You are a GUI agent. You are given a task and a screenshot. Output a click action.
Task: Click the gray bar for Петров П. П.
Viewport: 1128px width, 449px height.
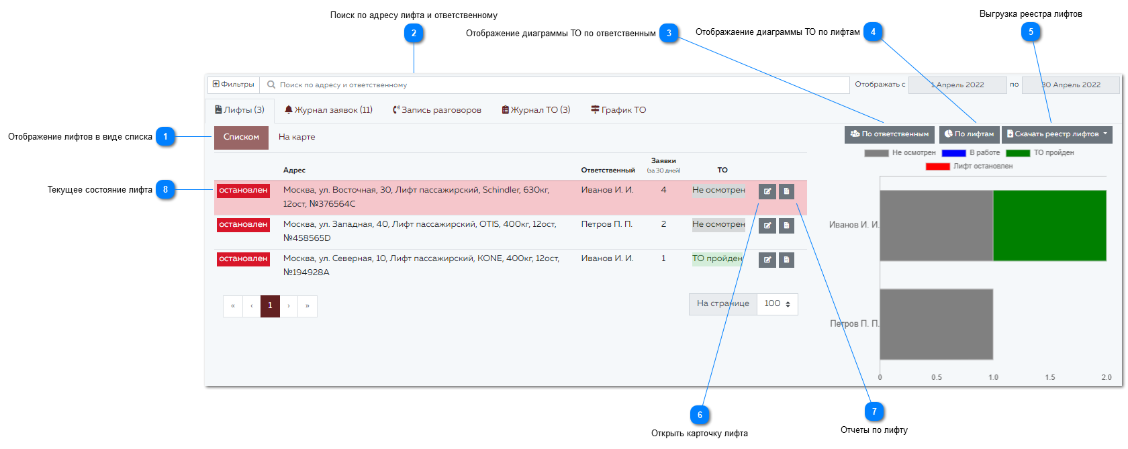(936, 324)
